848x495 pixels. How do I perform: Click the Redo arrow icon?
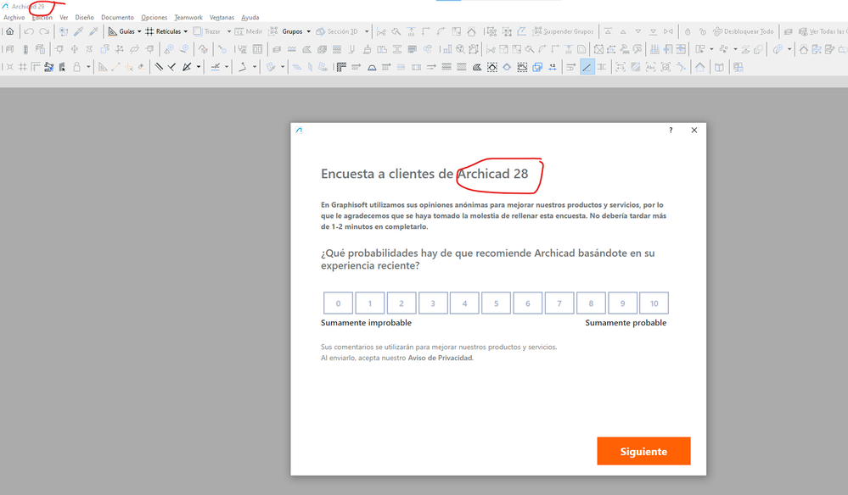click(44, 31)
